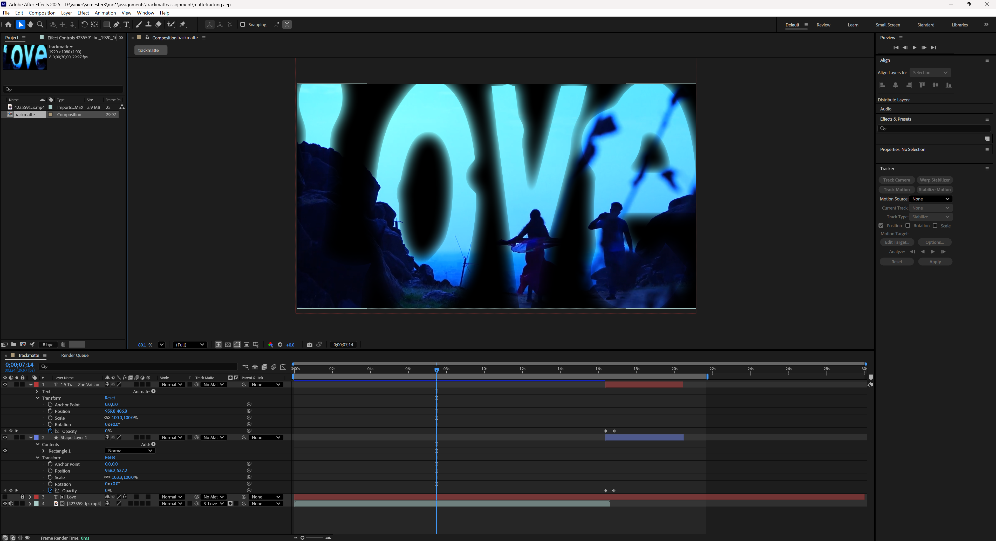Hide the Shape Layer 1 eye toggle

[x=5, y=438]
